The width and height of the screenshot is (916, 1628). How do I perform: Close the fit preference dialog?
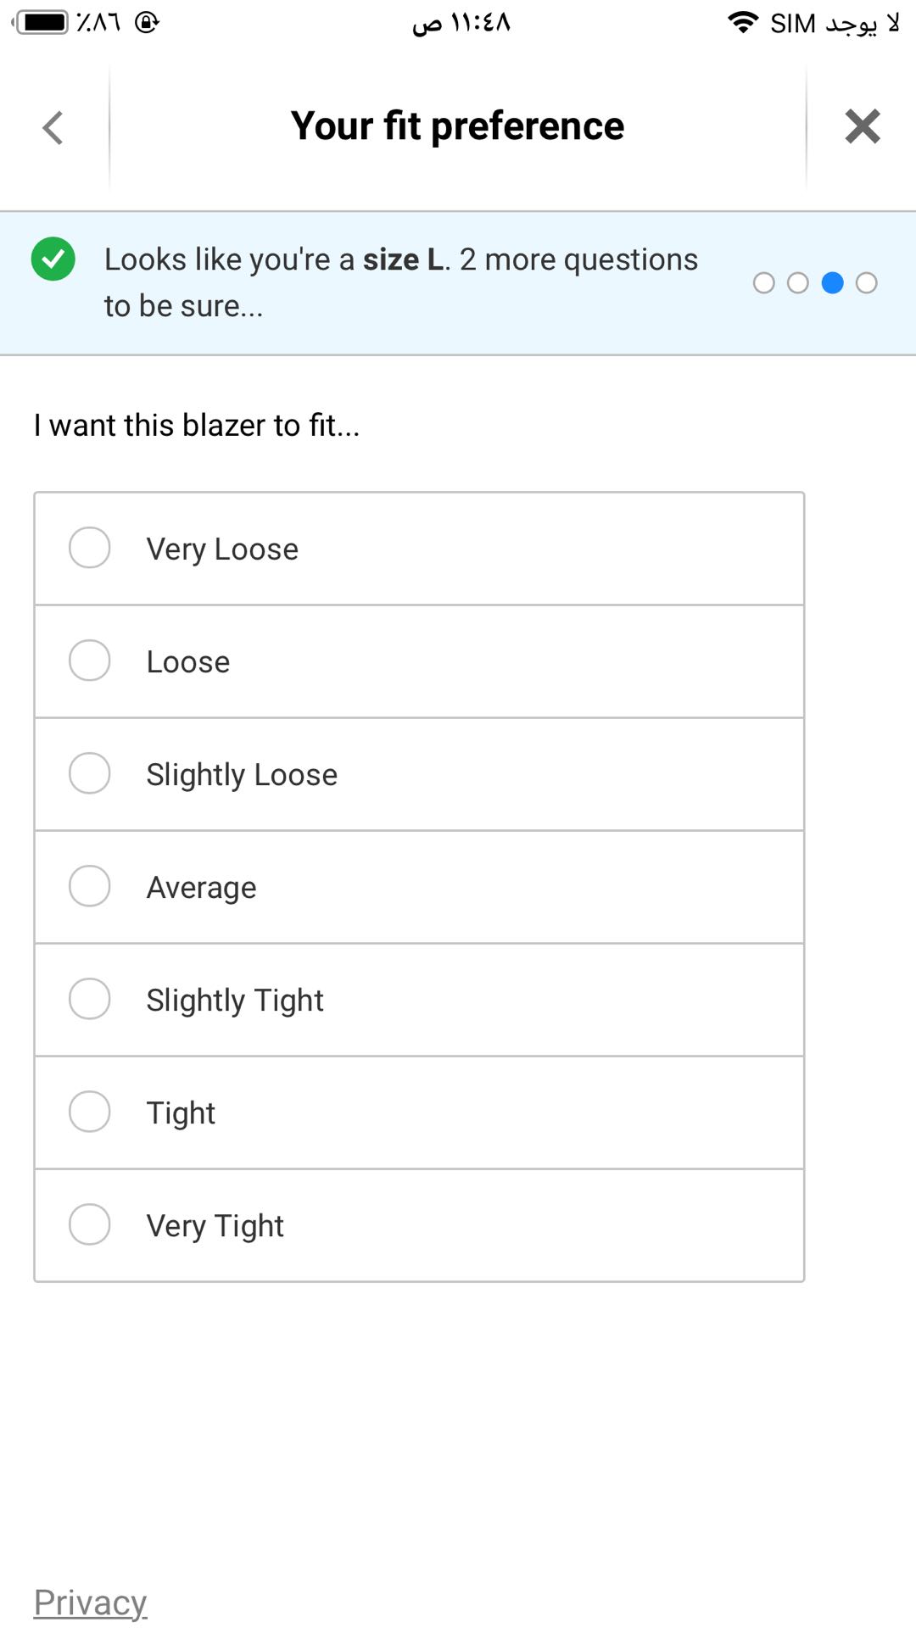click(x=862, y=127)
